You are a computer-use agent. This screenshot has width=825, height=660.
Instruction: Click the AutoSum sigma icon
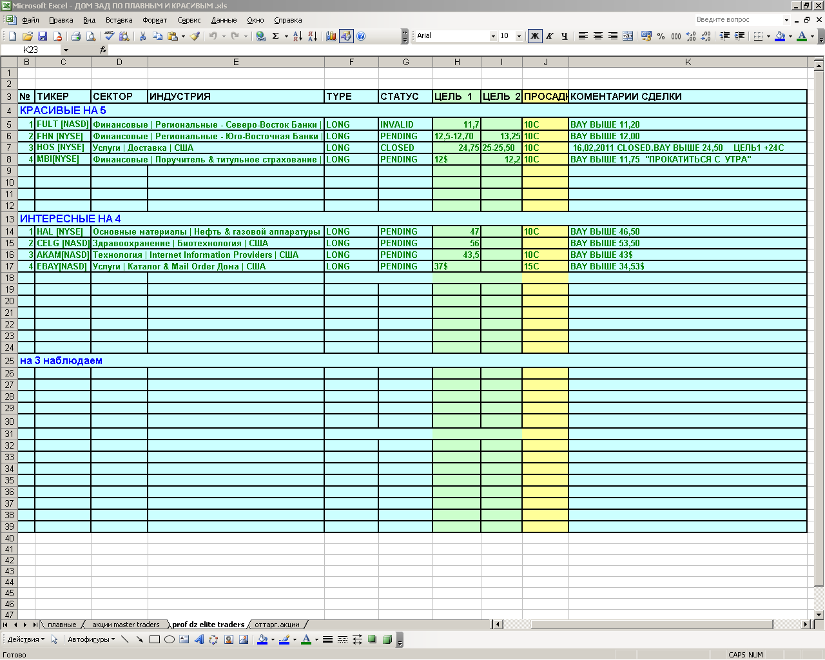tap(276, 36)
